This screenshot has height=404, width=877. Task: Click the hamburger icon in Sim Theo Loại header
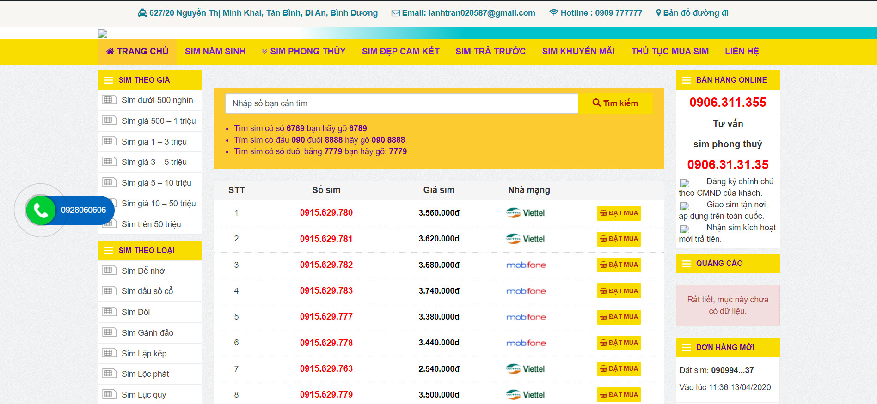click(x=109, y=250)
